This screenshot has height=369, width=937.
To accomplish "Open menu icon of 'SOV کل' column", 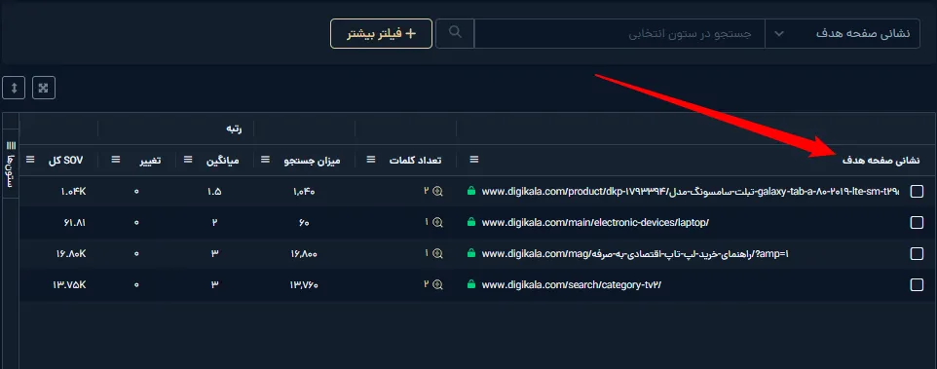I will pos(30,160).
